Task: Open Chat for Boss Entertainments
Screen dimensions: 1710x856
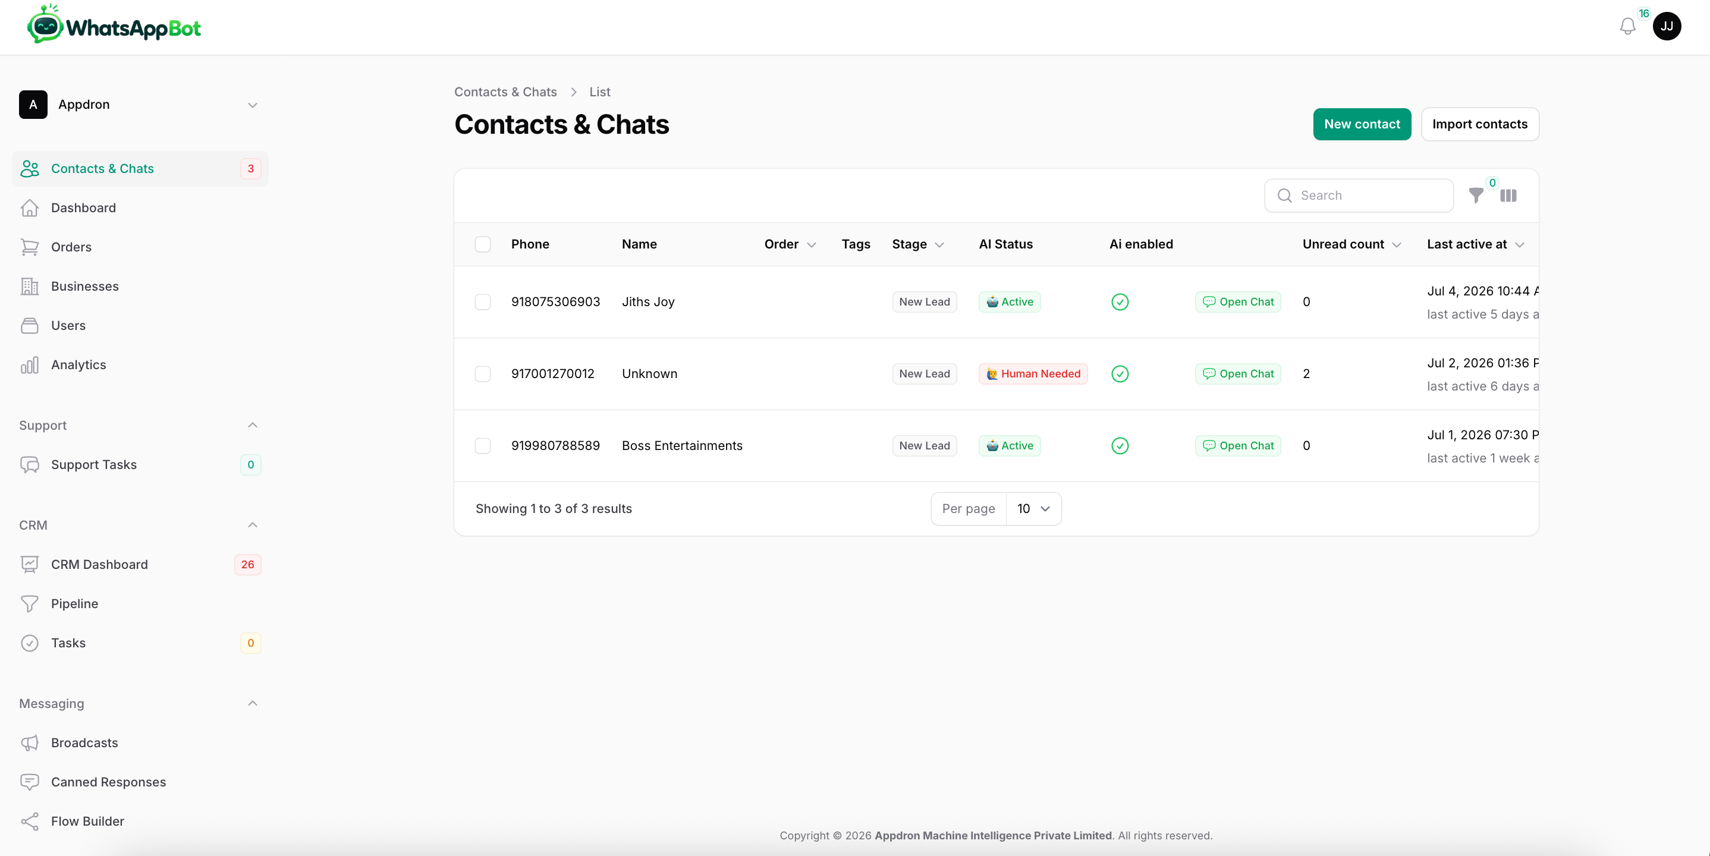Action: click(x=1238, y=446)
